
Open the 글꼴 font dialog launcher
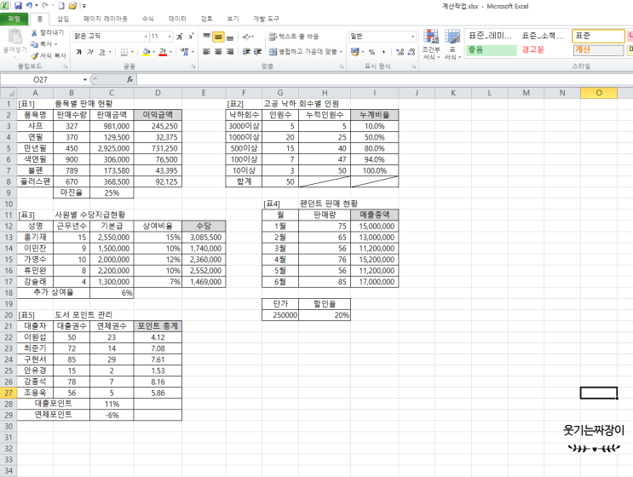[x=193, y=66]
